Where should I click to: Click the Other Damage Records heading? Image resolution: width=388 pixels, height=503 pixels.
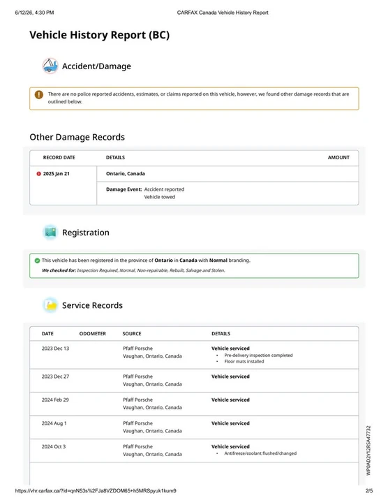[77, 137]
